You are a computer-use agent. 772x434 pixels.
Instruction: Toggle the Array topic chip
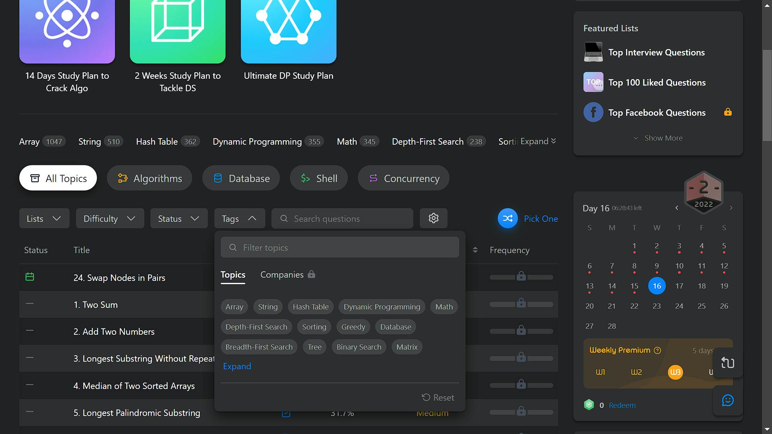point(234,307)
